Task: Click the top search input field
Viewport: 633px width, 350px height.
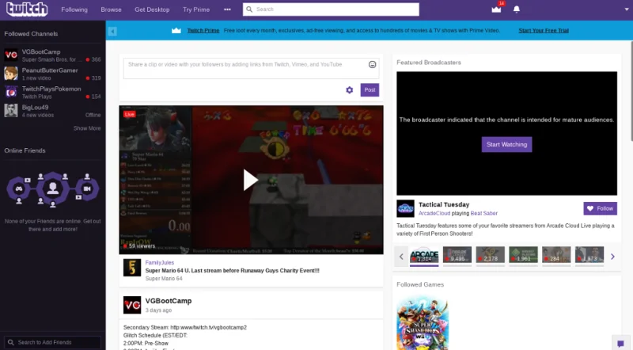Action: (331, 10)
